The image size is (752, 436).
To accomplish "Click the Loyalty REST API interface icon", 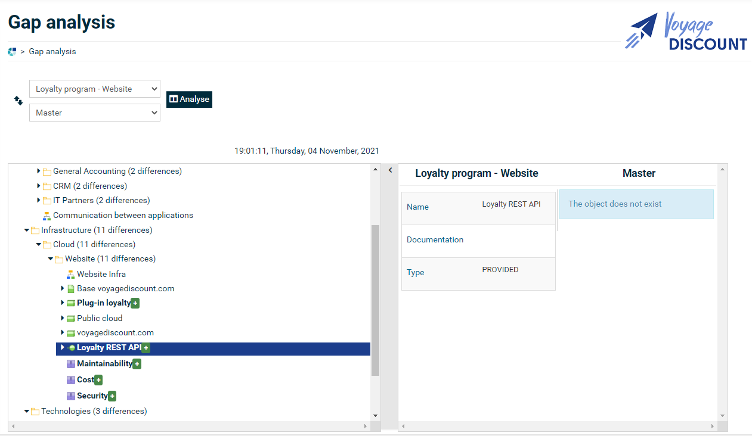I will (71, 348).
